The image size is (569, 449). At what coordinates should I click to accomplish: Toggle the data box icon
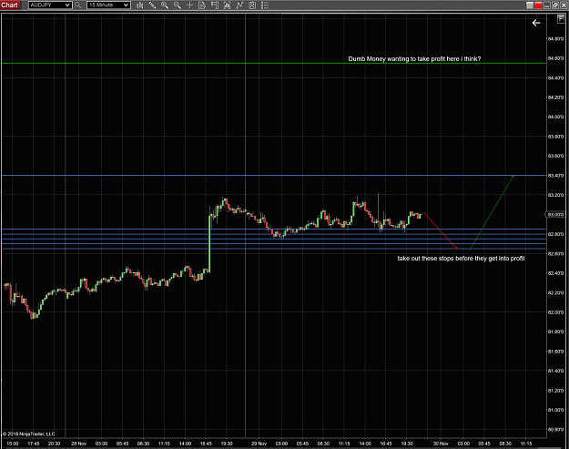tap(202, 5)
